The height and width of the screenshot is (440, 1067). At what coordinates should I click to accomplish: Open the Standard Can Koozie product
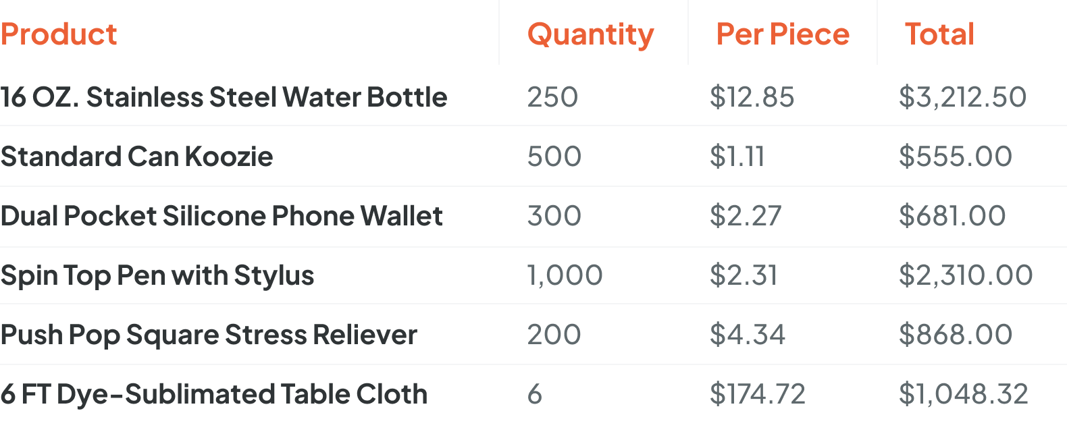tap(137, 157)
